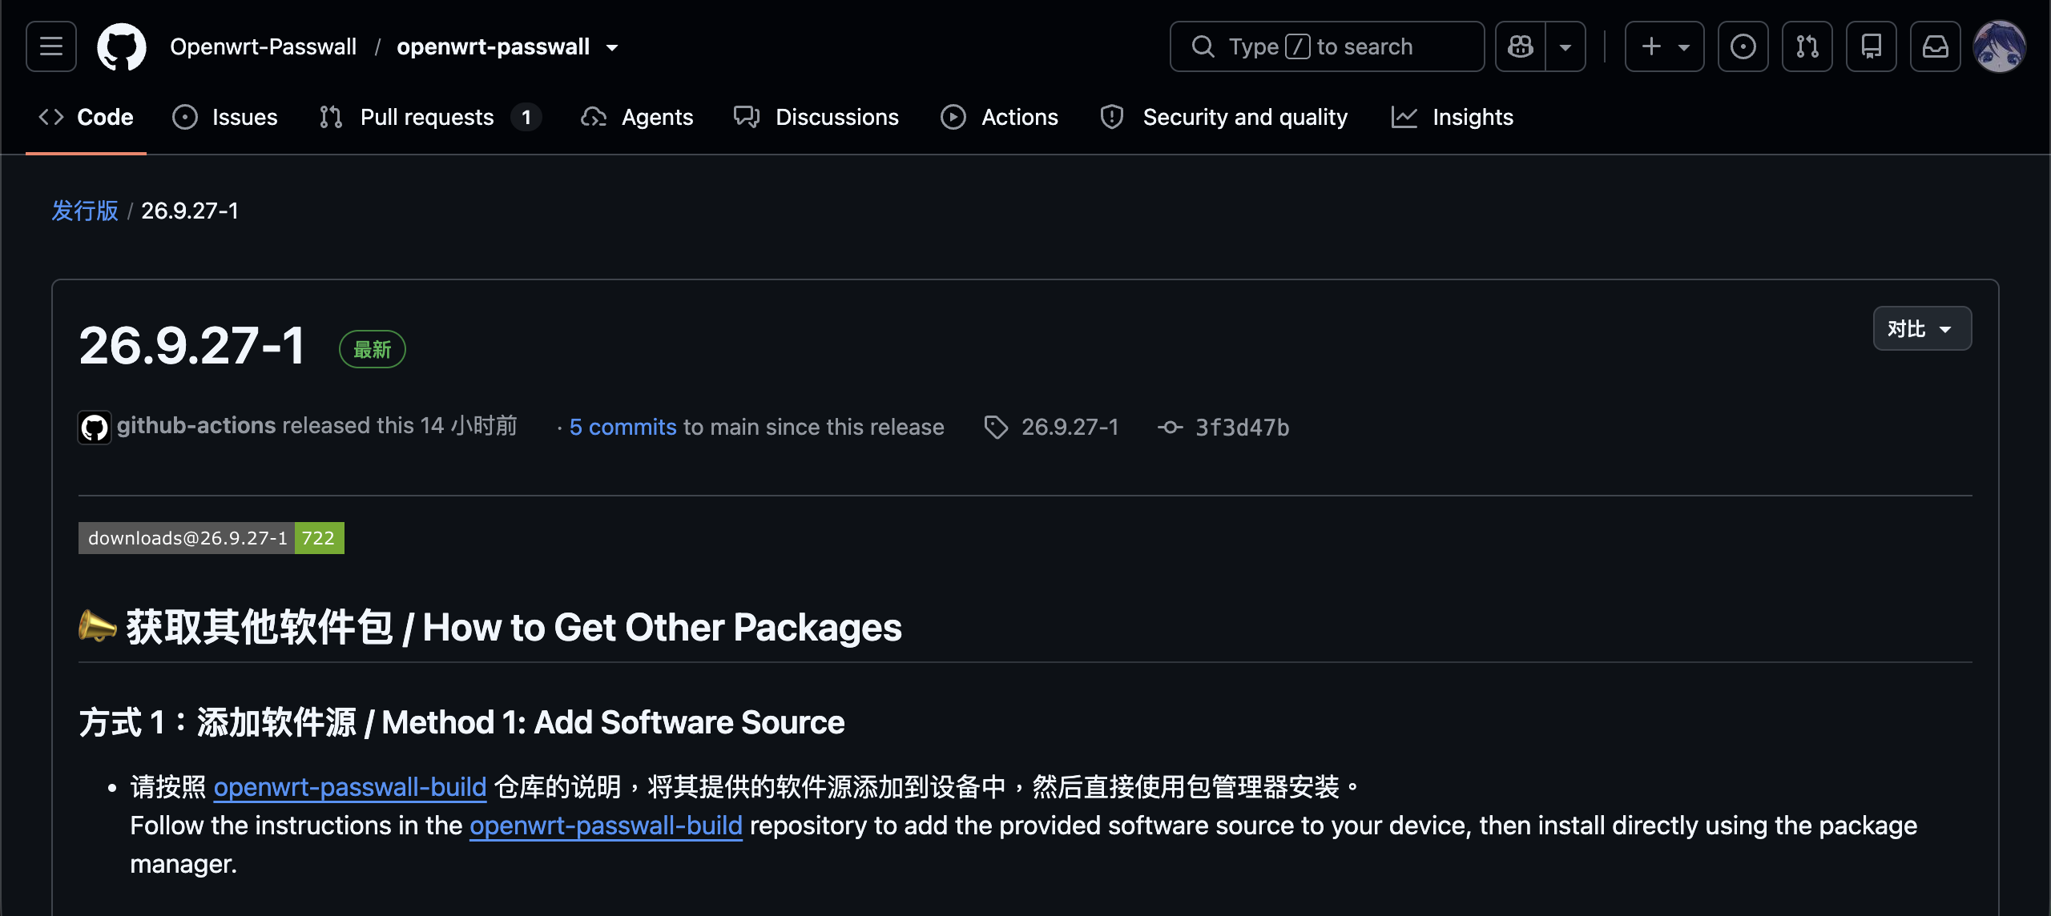
Task: Open the plus Create new menu
Action: pos(1664,46)
